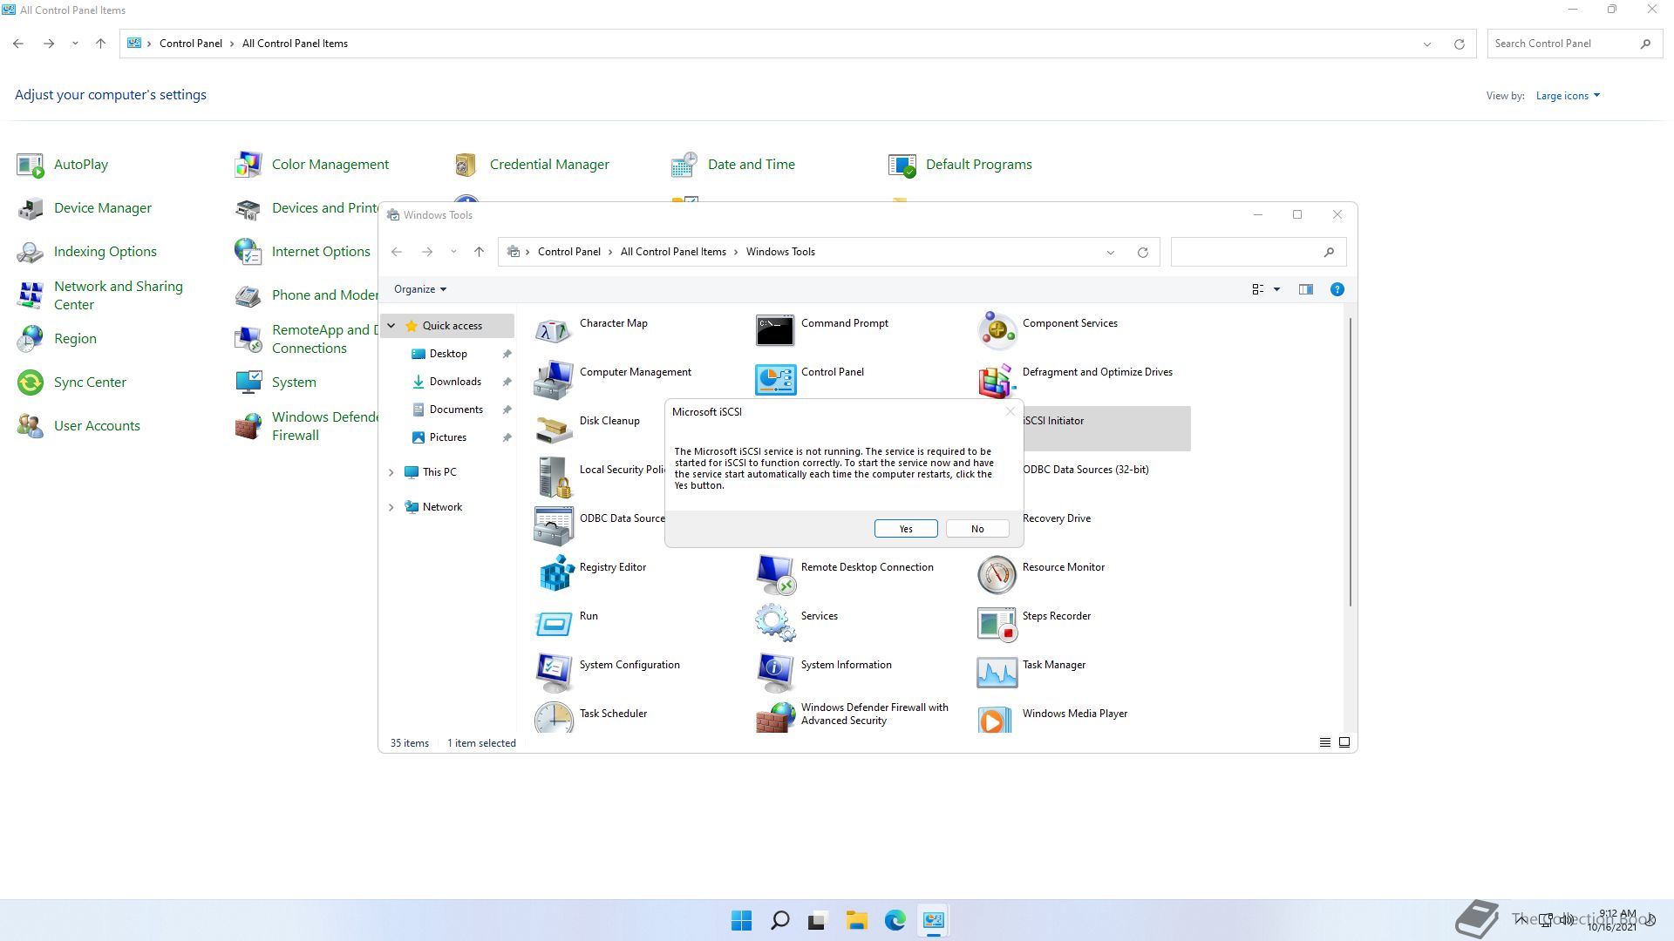Open AutoPlay icon in Control Panel

pyautogui.click(x=30, y=165)
